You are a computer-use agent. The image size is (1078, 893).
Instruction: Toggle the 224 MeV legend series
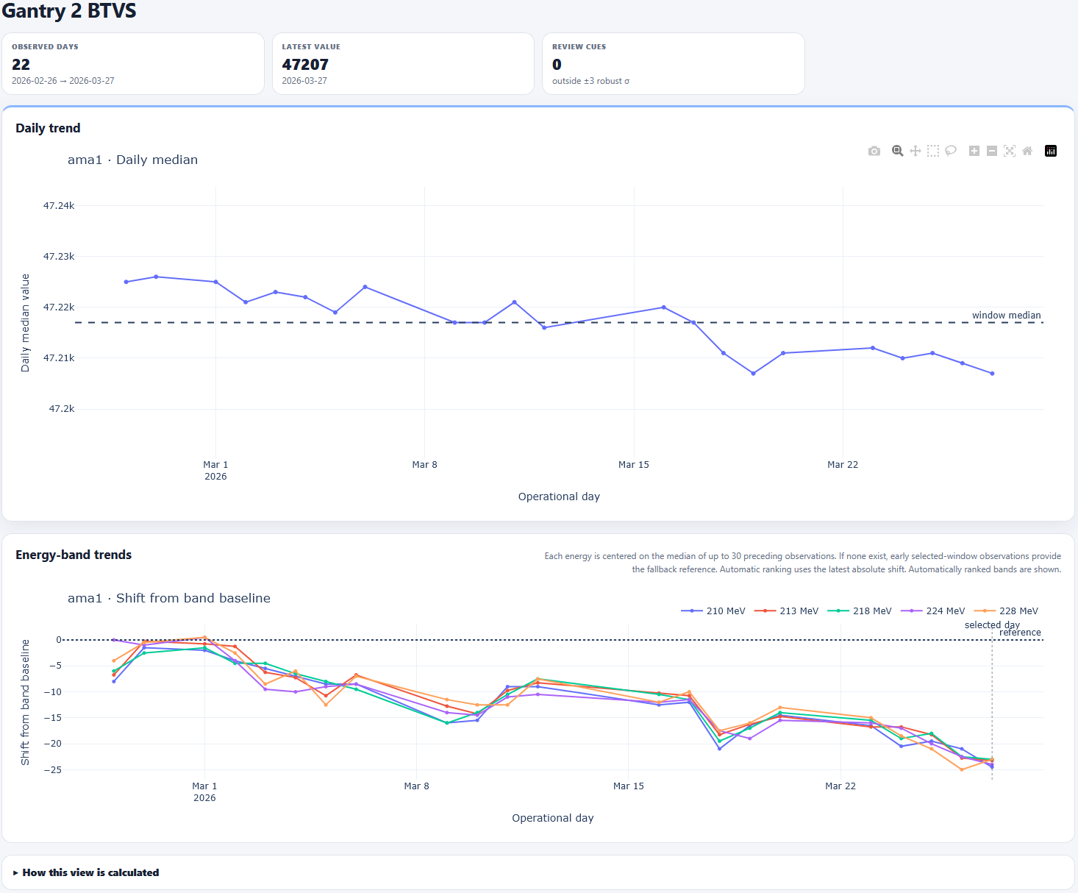coord(933,611)
